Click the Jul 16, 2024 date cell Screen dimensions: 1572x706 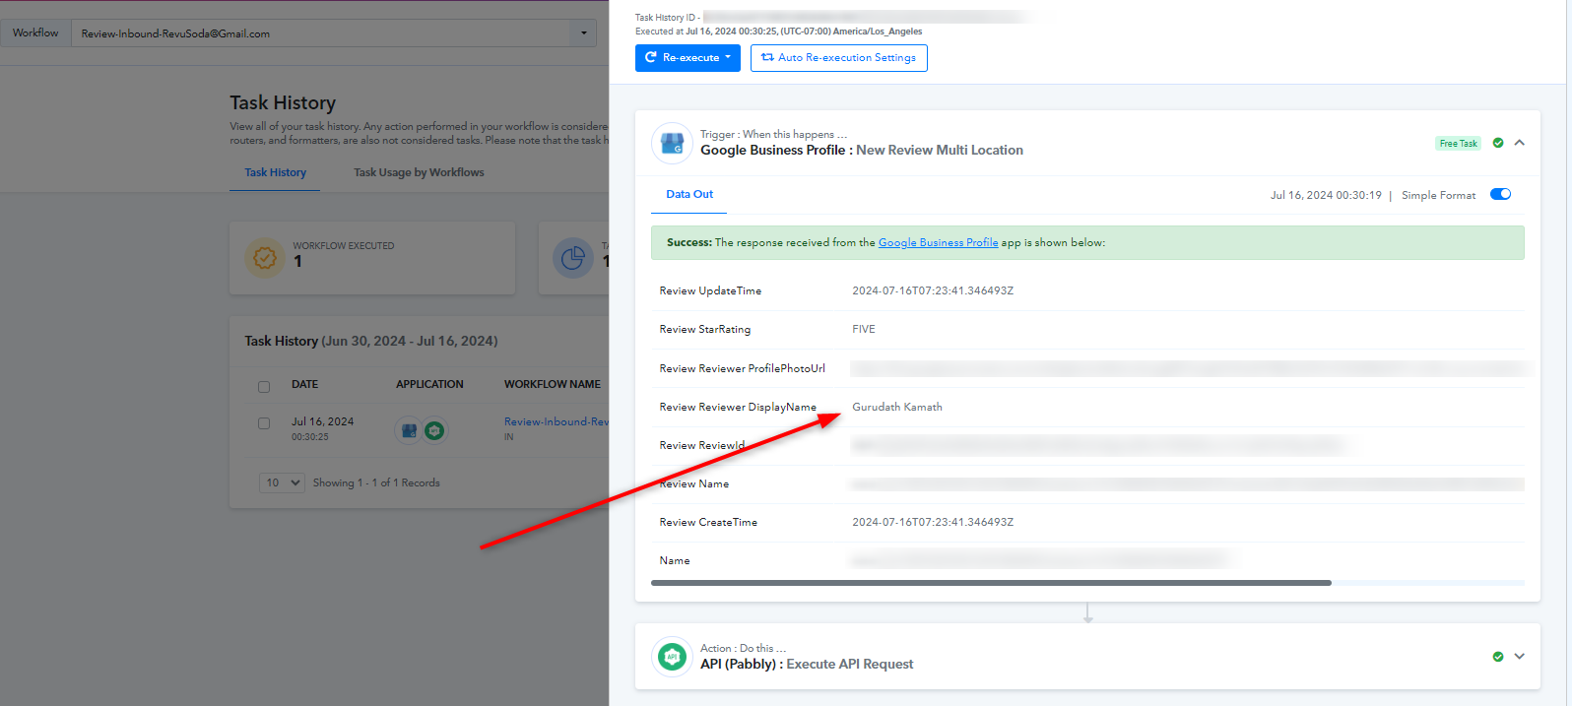click(x=322, y=421)
